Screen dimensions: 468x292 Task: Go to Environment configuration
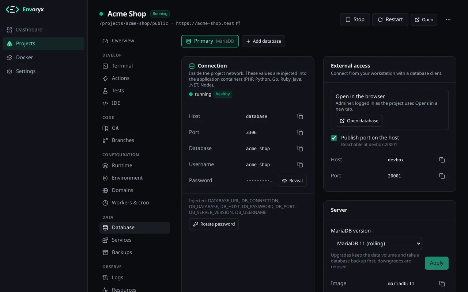(x=135, y=178)
